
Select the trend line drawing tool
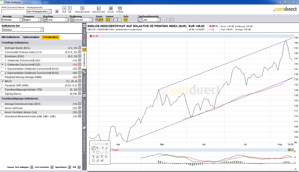click(x=93, y=148)
